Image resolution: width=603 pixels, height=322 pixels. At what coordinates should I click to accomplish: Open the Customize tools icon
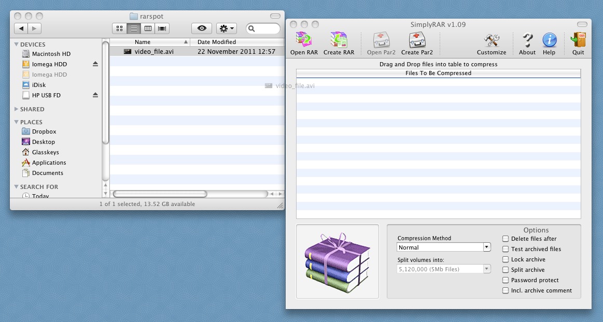491,40
